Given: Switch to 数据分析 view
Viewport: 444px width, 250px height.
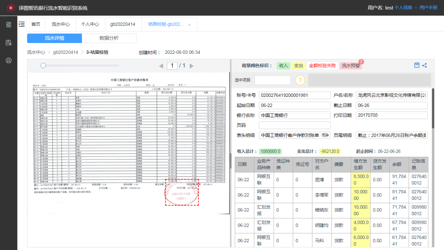Looking at the screenshot, I should (x=109, y=38).
